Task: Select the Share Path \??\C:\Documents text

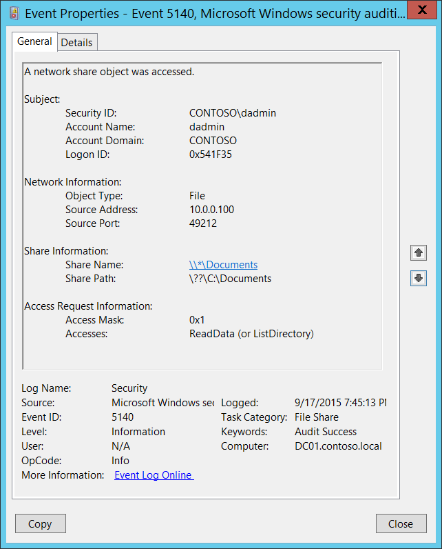Action: point(230,279)
